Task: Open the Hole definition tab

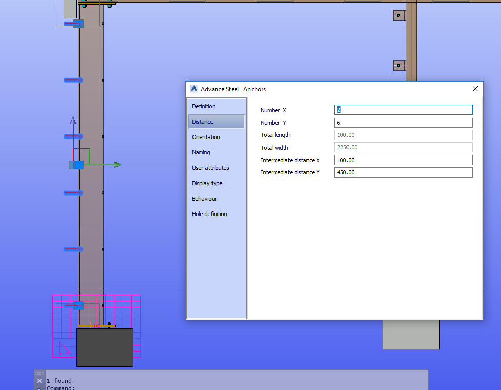Action: point(217,213)
